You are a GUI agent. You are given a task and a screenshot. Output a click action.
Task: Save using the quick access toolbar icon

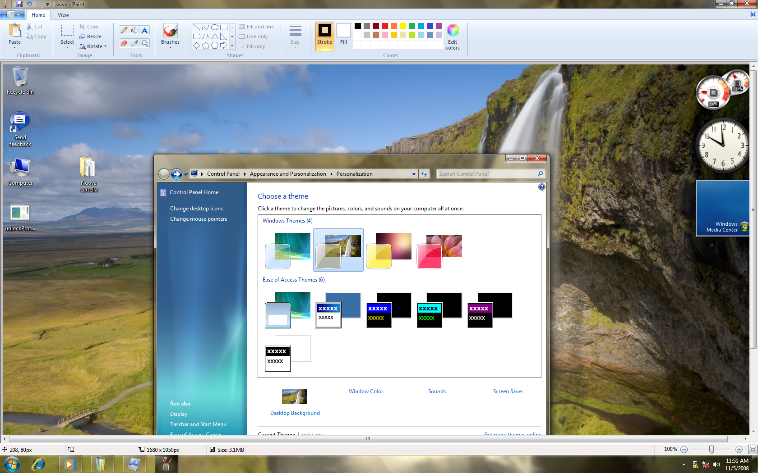point(19,4)
